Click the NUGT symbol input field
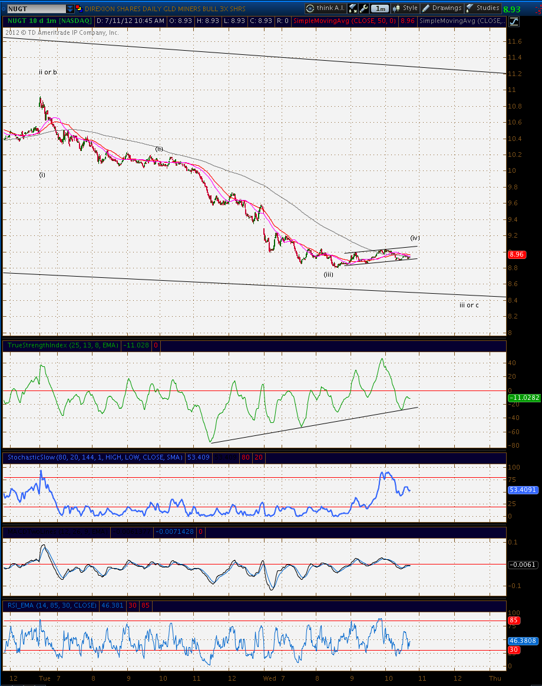Image resolution: width=542 pixels, height=686 pixels. click(37, 9)
